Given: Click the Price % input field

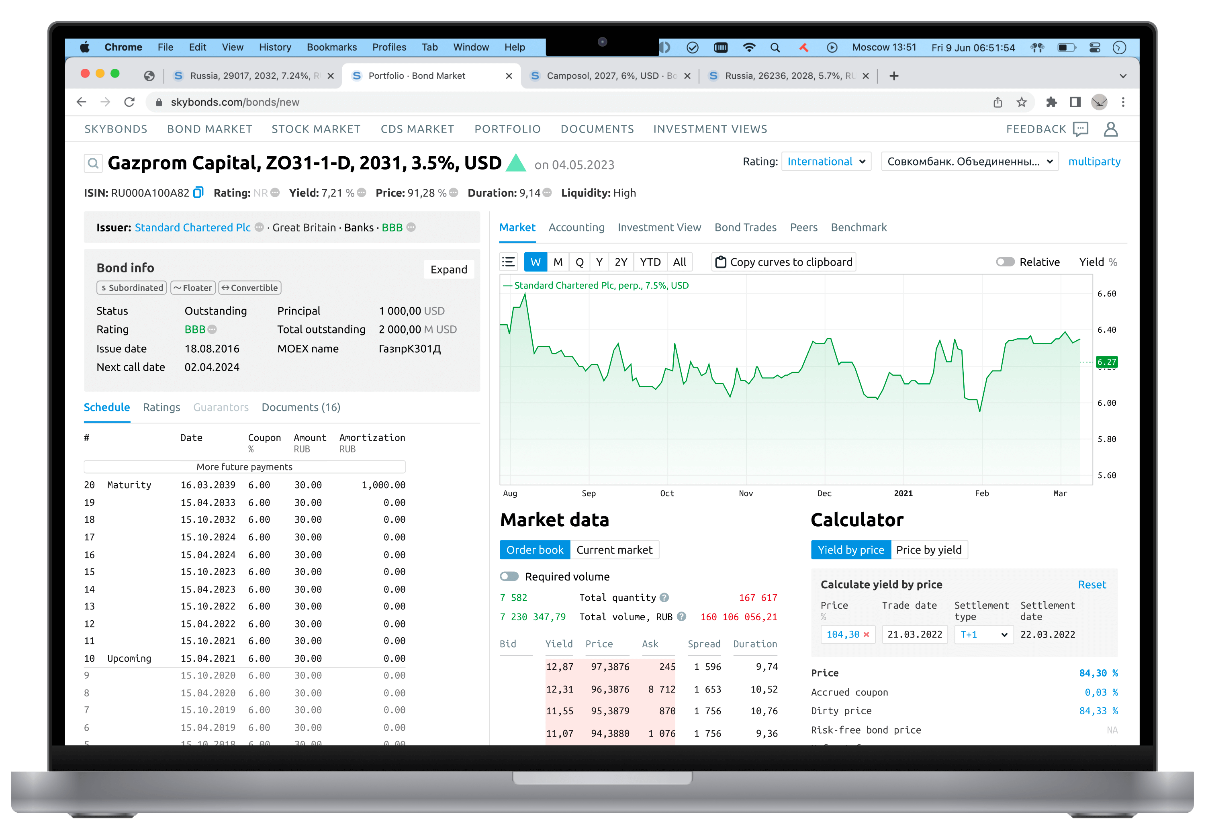Looking at the screenshot, I should tap(847, 634).
